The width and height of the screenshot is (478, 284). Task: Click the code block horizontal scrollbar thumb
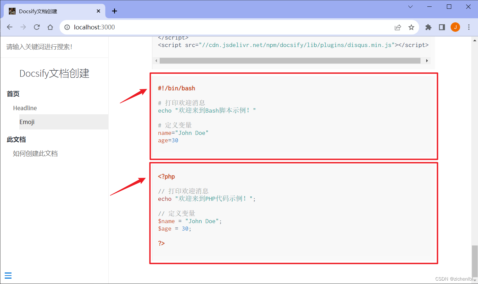coord(290,61)
